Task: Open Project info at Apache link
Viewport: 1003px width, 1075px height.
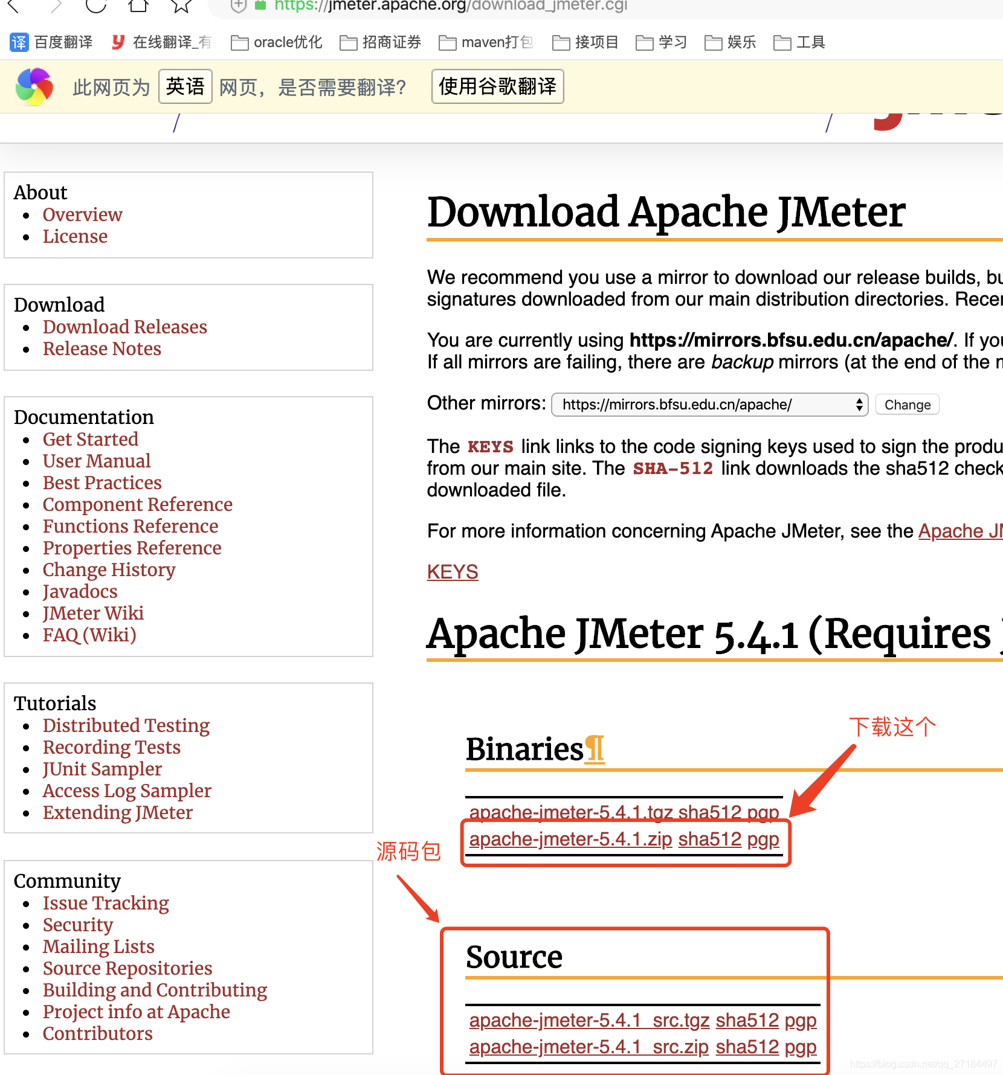Action: (x=137, y=1012)
